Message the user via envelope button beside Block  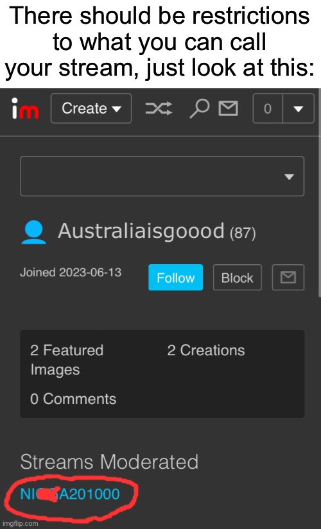tap(288, 277)
